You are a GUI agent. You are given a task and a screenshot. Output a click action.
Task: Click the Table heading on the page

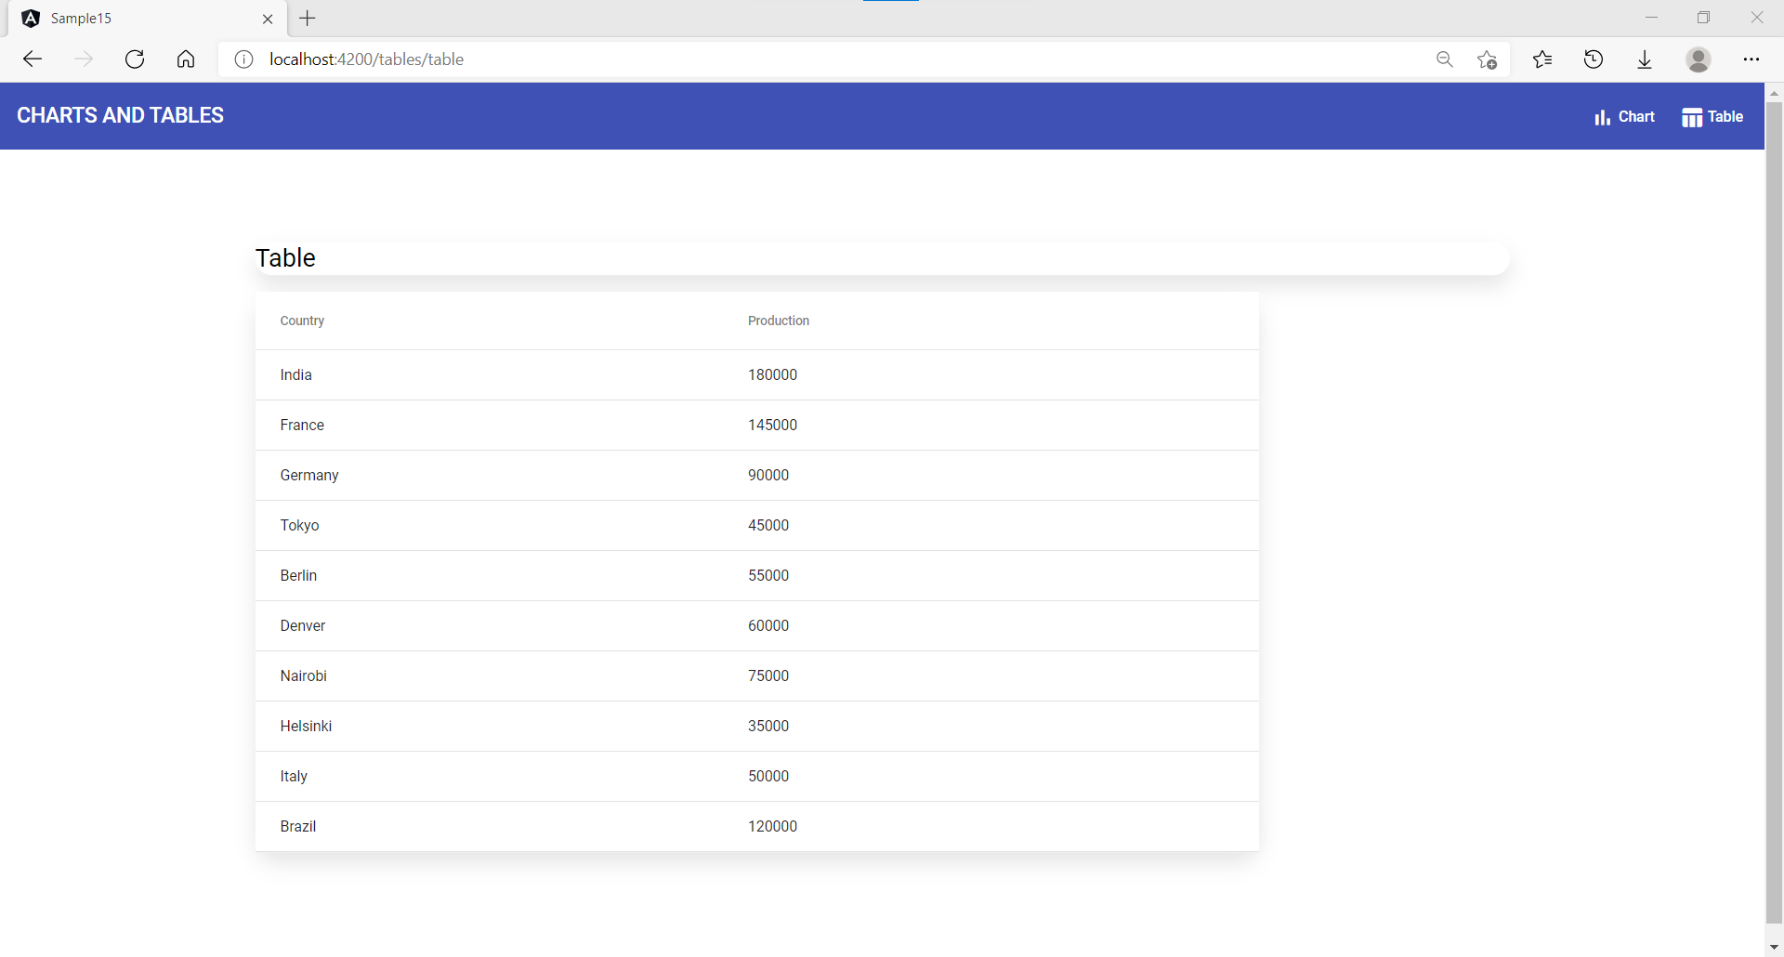tap(285, 257)
